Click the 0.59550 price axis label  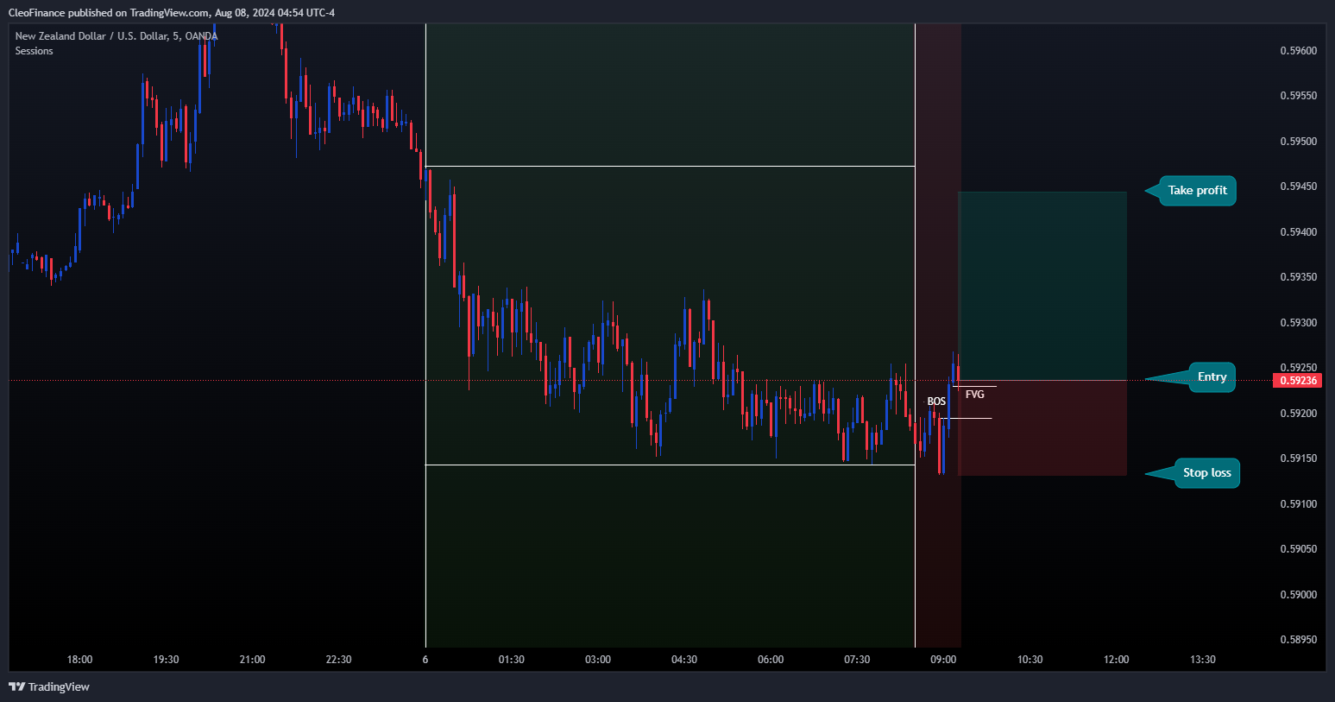click(1298, 96)
